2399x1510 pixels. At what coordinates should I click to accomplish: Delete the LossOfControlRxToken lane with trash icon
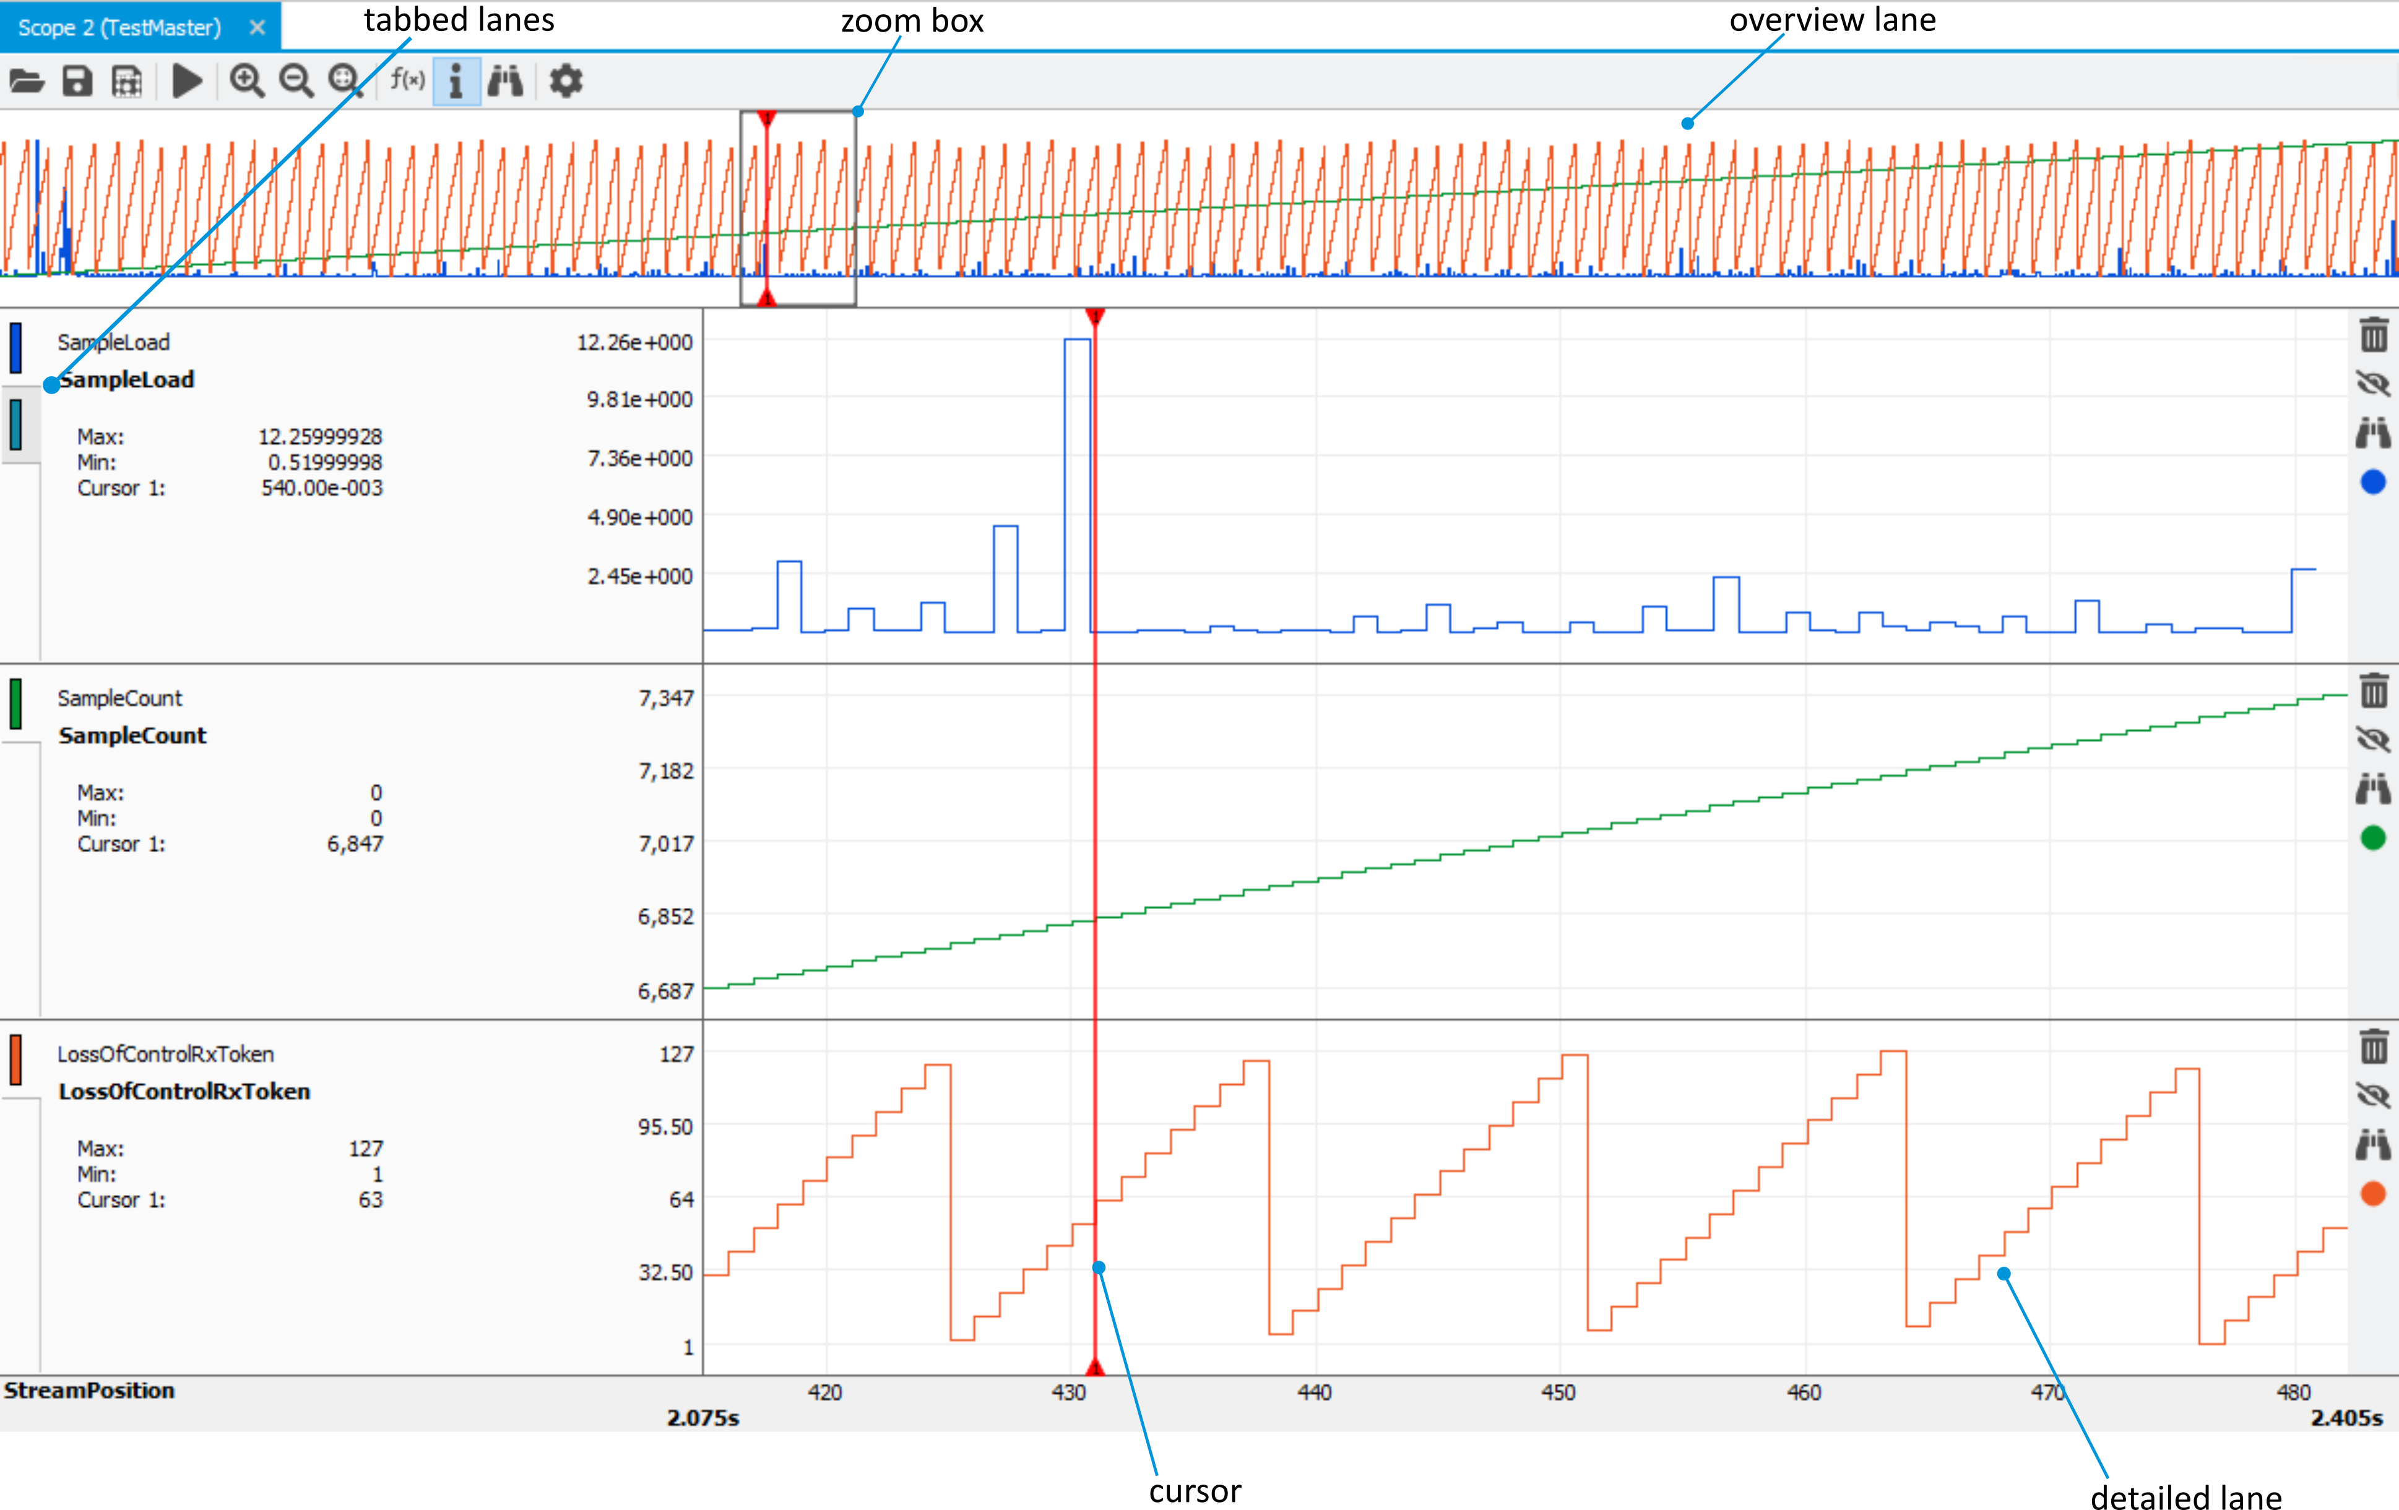2373,1046
